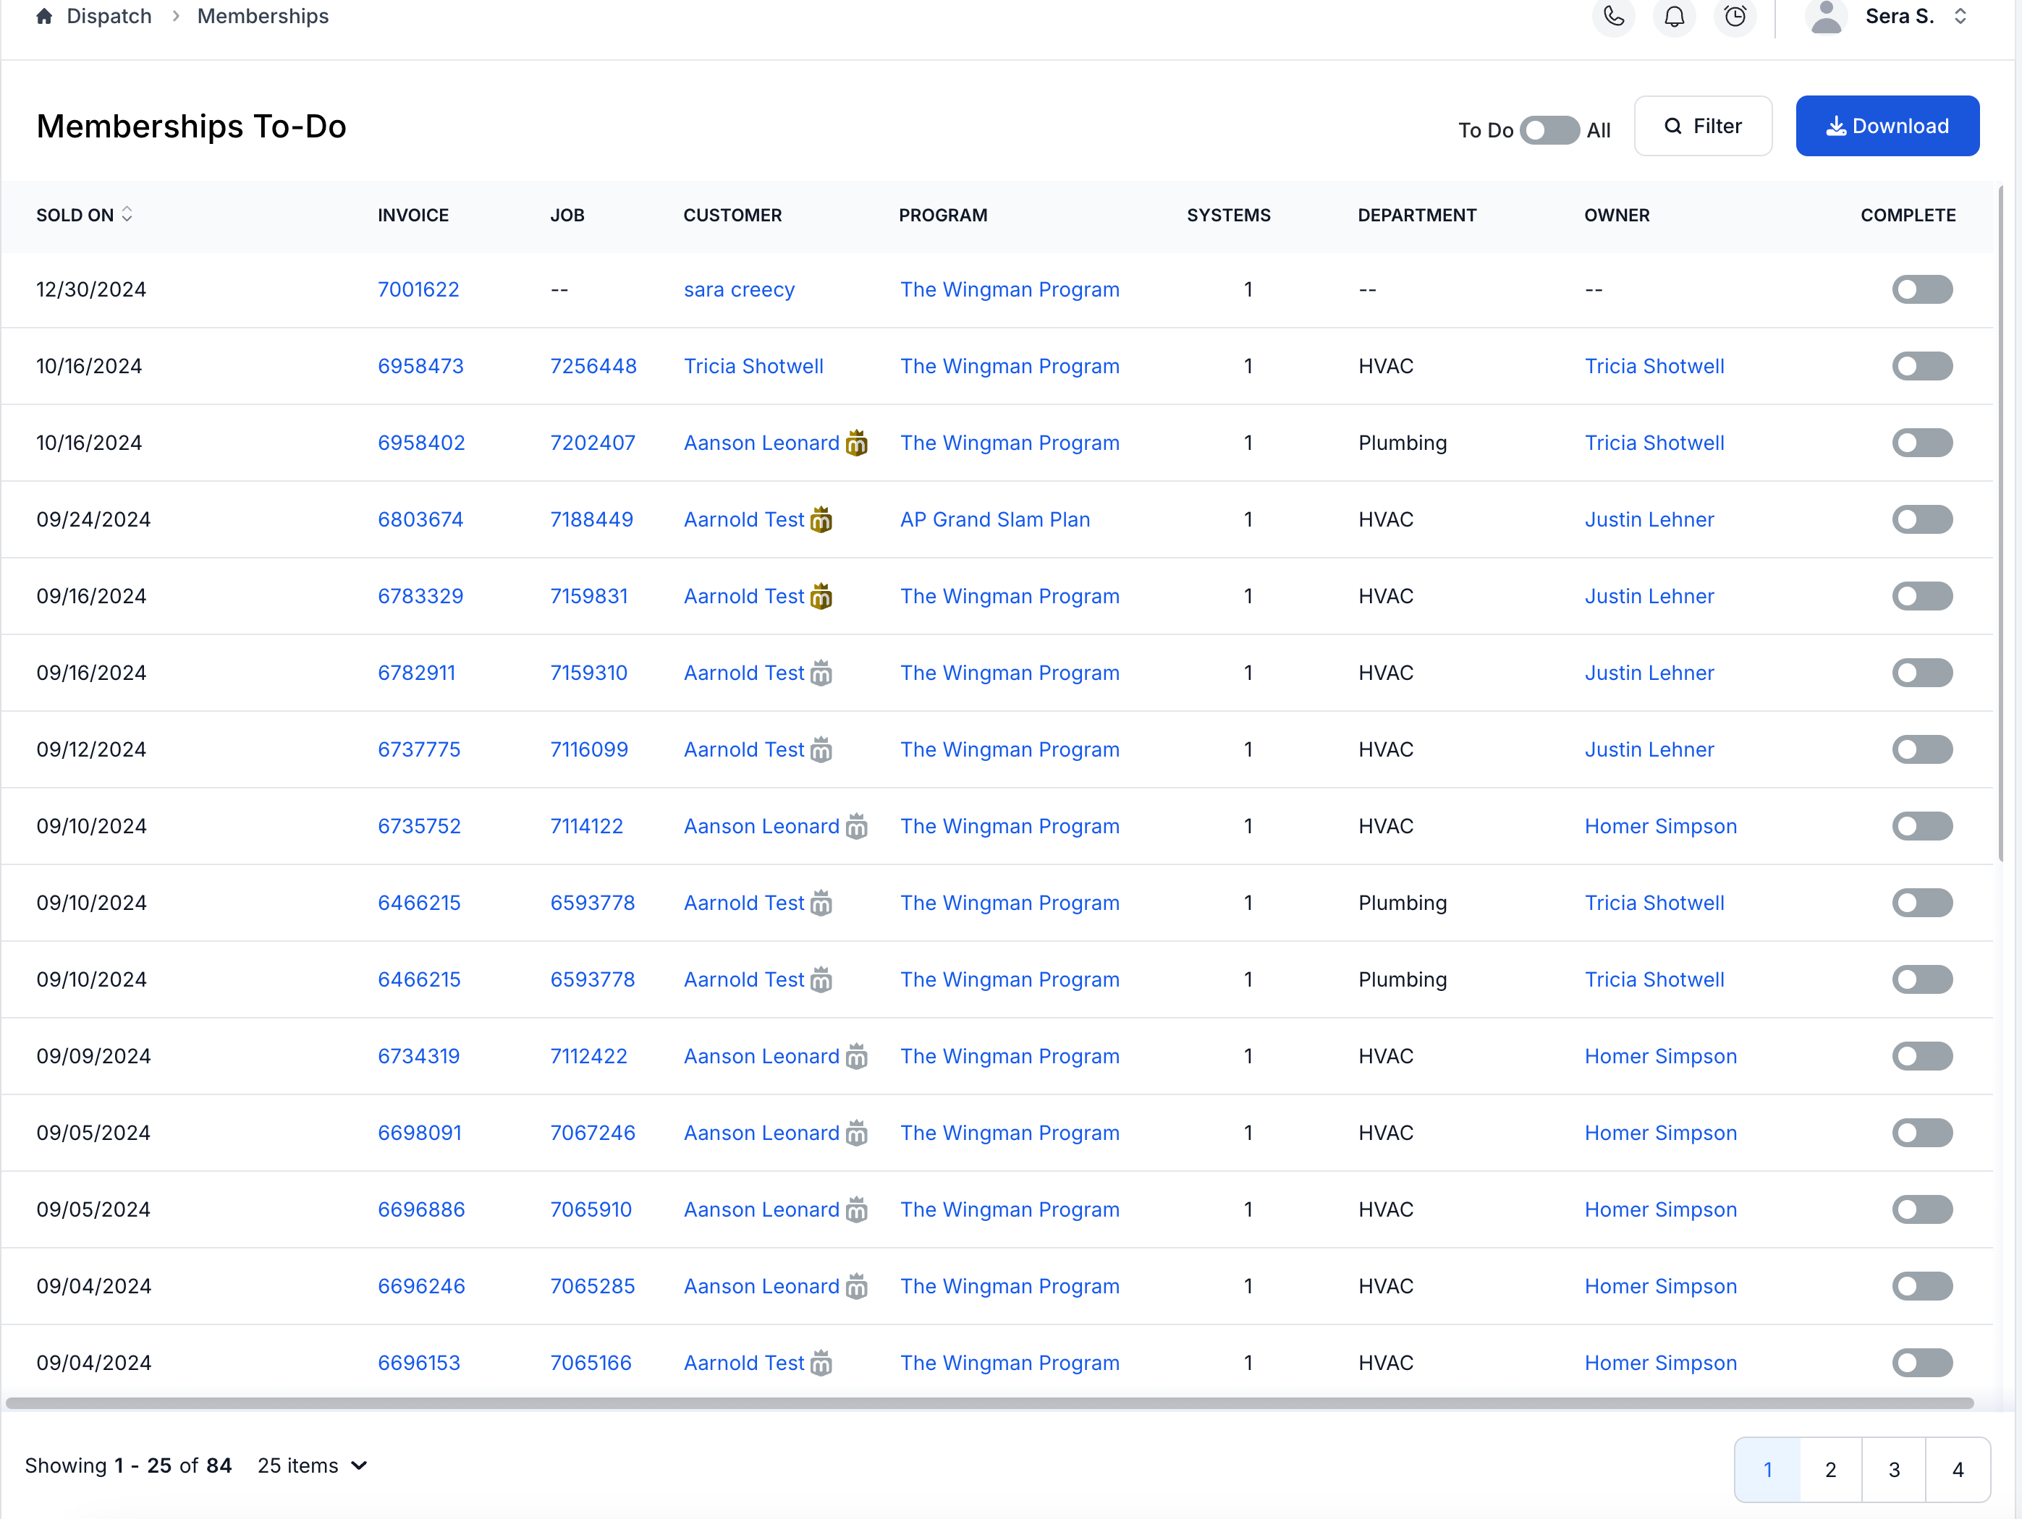Screen dimensions: 2022x1519
Task: Open the phone call icon
Action: coord(1613,17)
